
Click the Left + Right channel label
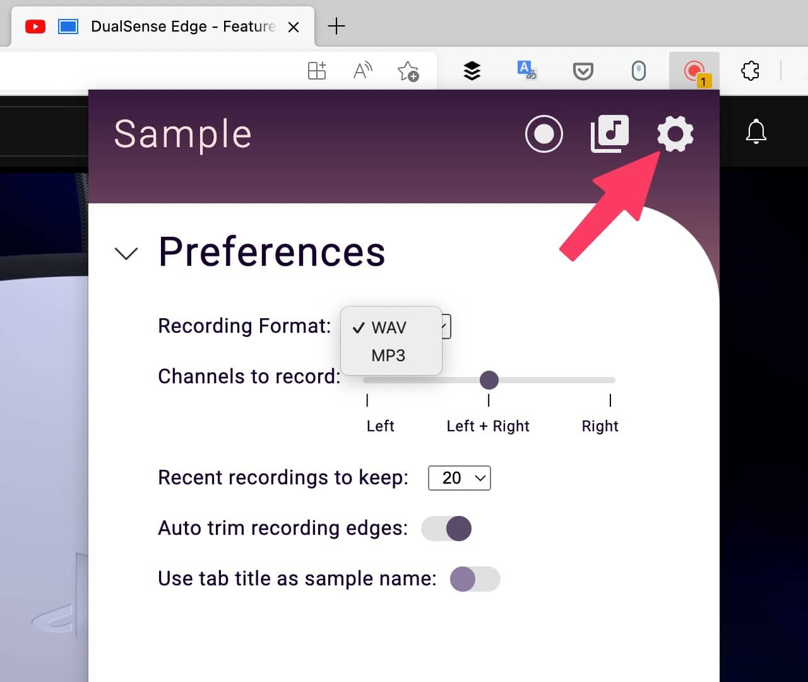(488, 426)
